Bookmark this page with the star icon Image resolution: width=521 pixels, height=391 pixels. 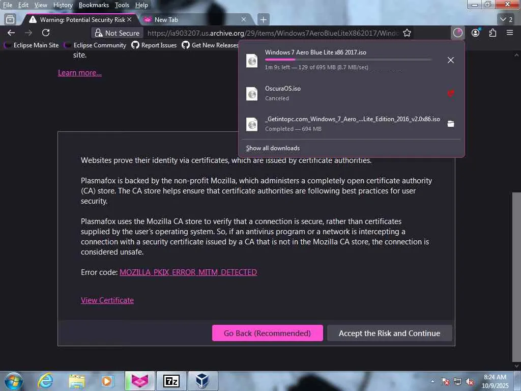pos(407,33)
